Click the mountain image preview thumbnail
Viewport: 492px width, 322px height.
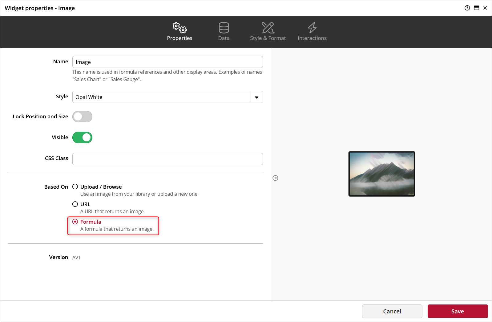click(382, 174)
